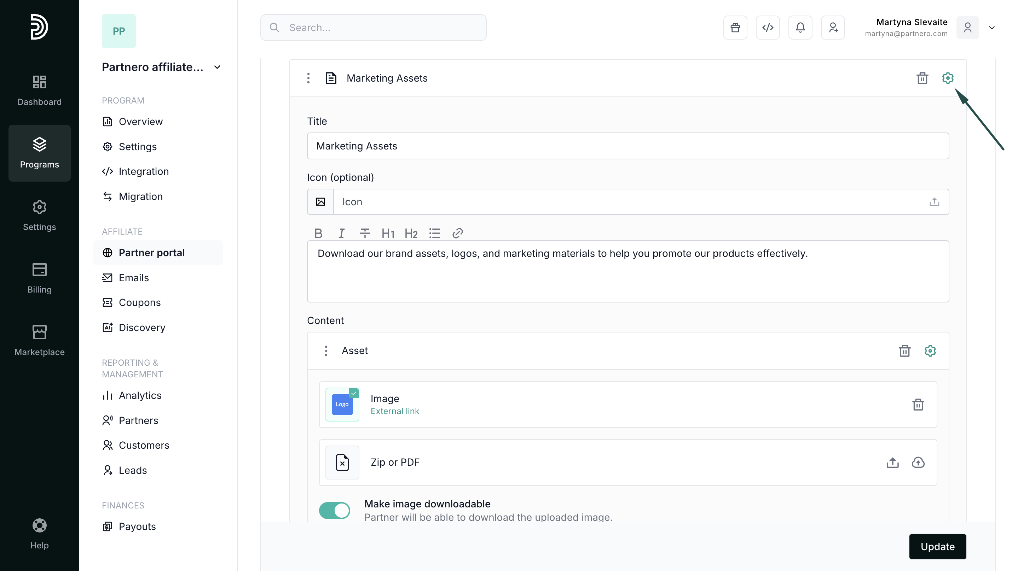Open the notifications bell
Image resolution: width=1018 pixels, height=571 pixels.
click(800, 28)
